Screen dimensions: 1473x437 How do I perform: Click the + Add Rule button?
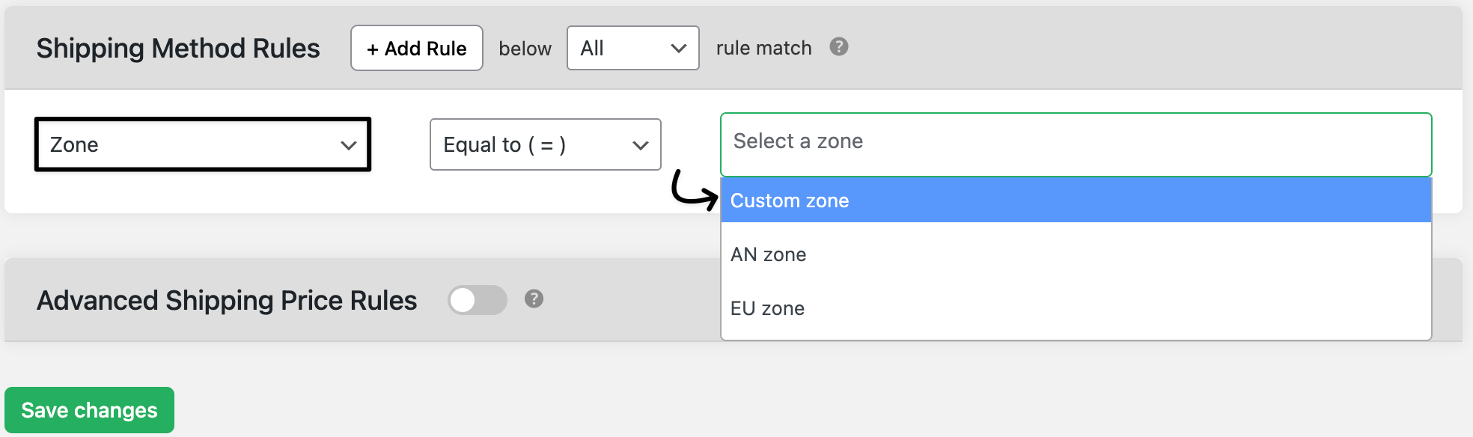click(x=417, y=48)
